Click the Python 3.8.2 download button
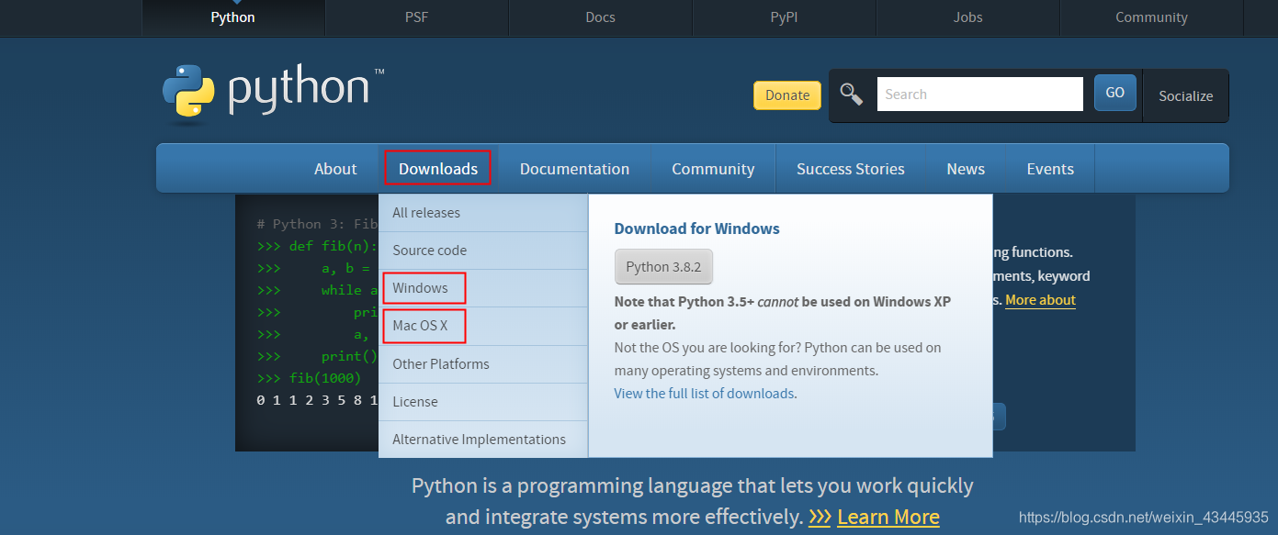1278x535 pixels. coord(663,267)
